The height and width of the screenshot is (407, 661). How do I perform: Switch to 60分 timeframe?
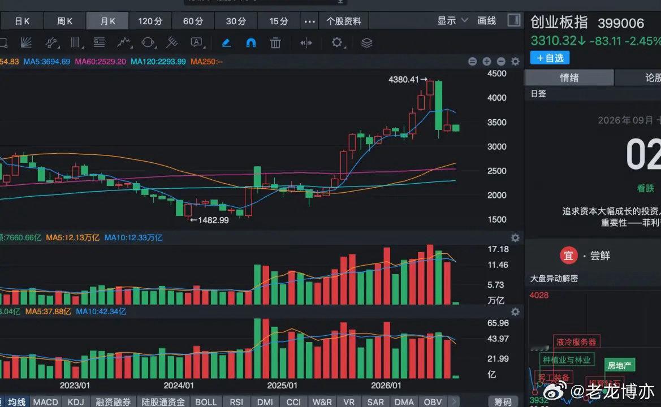pos(193,21)
